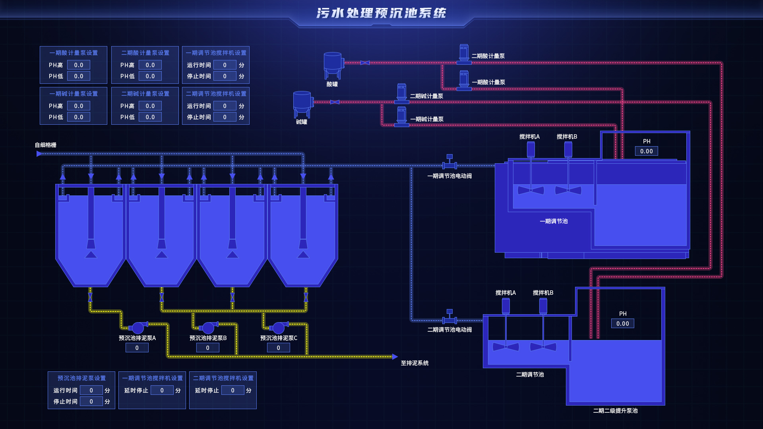Viewport: 763px width, 429px height.
Task: Click PH高 field in 一期酸计量泵设置
Action: (x=79, y=65)
